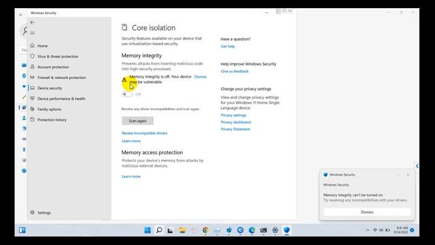Open taskbar Search magnifier
Viewport: 435px width, 245px height.
click(159, 230)
